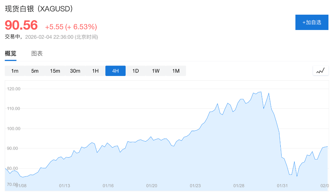Select the 1m timeframe
The image size is (335, 195).
15,71
